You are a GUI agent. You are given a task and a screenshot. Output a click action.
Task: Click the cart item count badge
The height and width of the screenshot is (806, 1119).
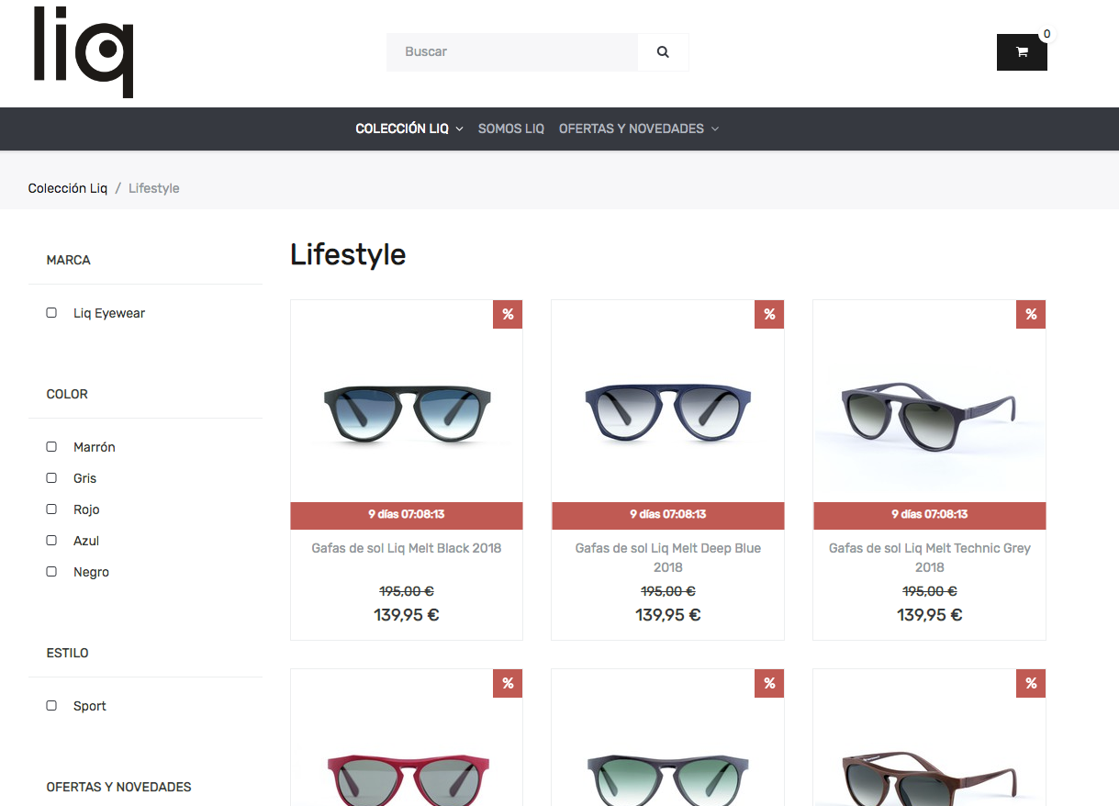[x=1046, y=34]
